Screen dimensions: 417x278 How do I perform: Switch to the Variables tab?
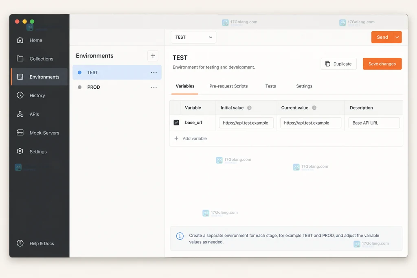[185, 86]
